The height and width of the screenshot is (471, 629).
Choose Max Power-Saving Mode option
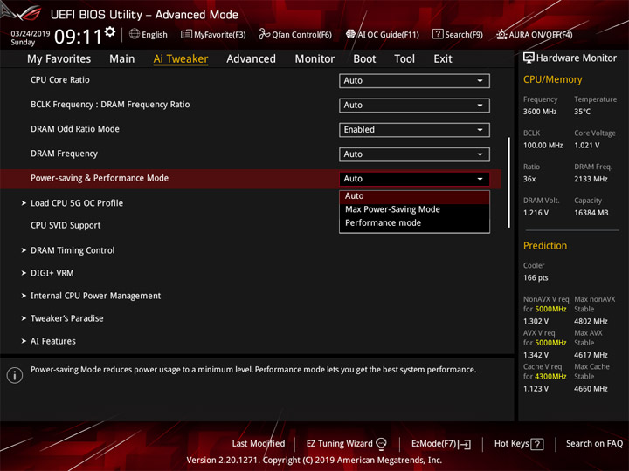[414, 209]
